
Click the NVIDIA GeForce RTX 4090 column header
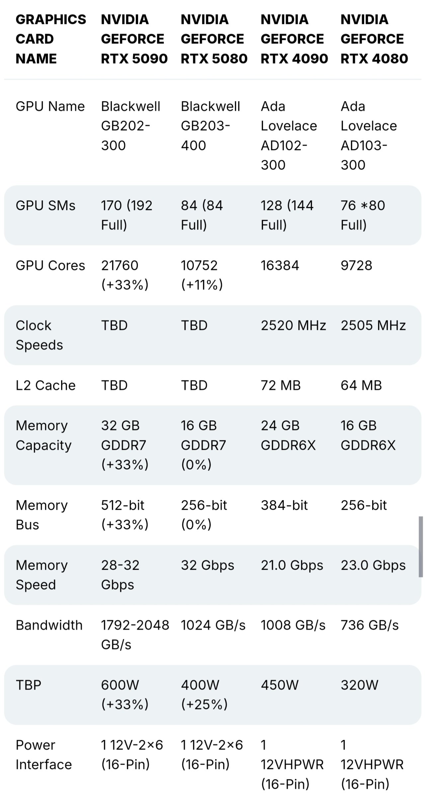coord(294,39)
